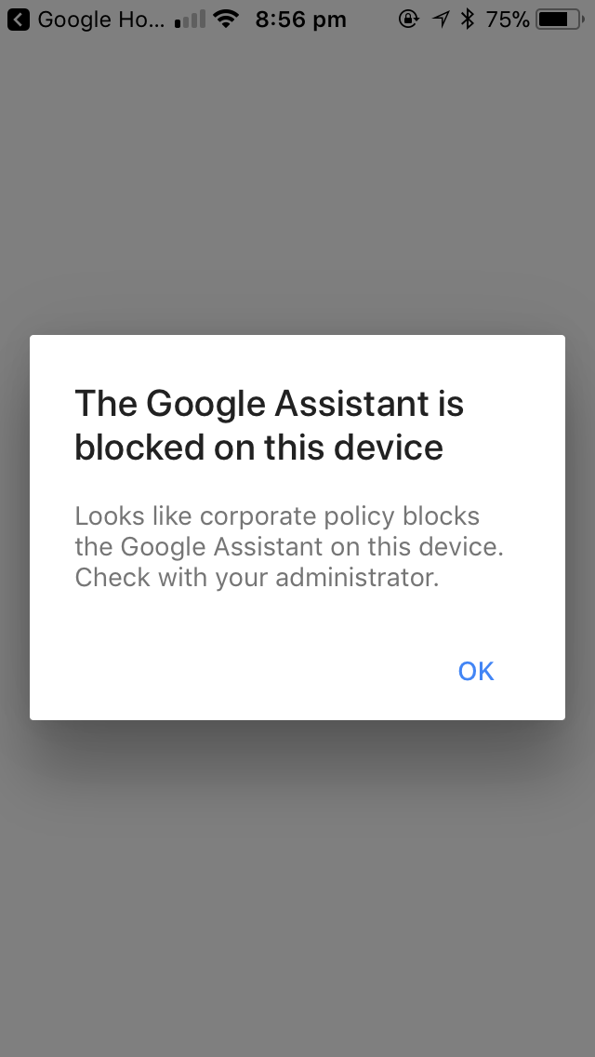
Task: Tap "the Google Assistant on this device." message line
Action: pyautogui.click(x=289, y=547)
